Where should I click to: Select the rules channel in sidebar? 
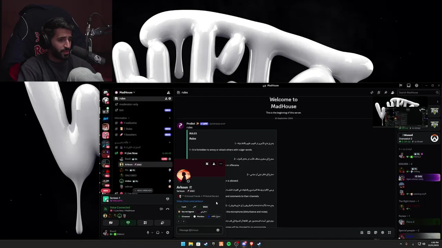143,99
